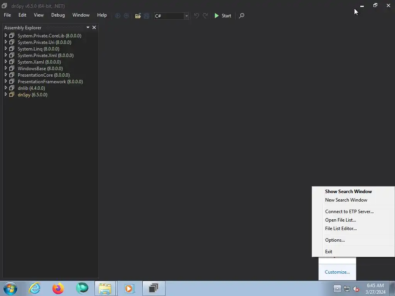
Task: Click the Windows Start orb
Action: (10, 288)
